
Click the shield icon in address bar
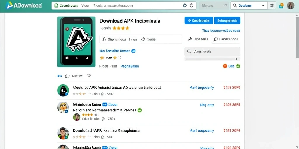[x=185, y=6]
